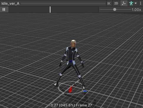The image size is (143, 108).
Task: Pause the animation preview playback
Action: 4,9
